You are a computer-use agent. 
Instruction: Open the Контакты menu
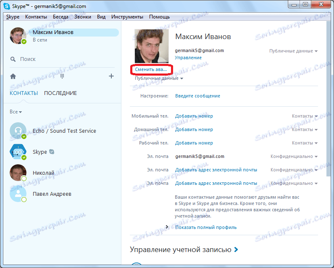point(36,17)
